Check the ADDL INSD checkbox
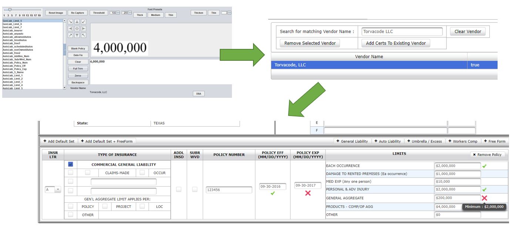The width and height of the screenshot is (512, 229). coord(179,189)
